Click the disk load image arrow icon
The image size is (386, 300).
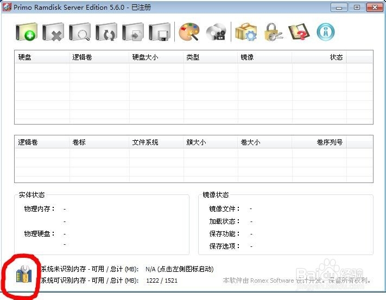(133, 32)
